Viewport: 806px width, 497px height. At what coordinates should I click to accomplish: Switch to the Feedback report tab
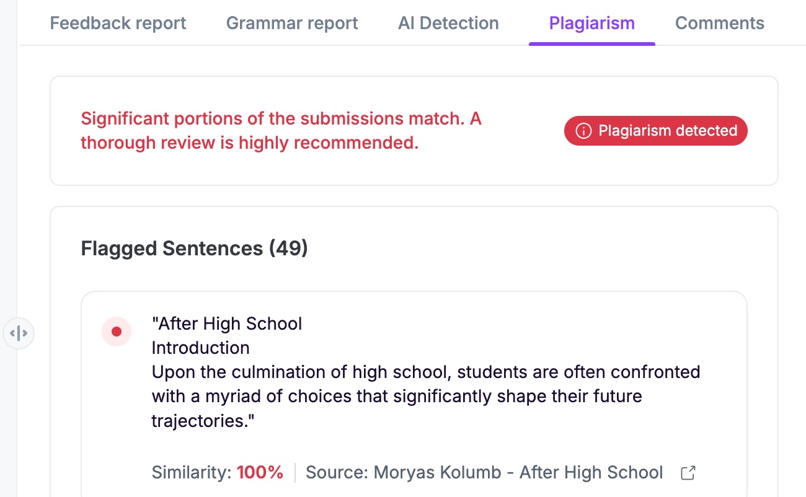click(118, 24)
